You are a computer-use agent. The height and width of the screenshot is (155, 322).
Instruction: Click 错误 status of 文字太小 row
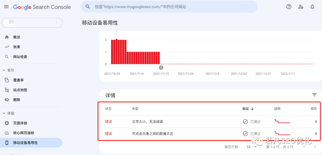click(109, 122)
